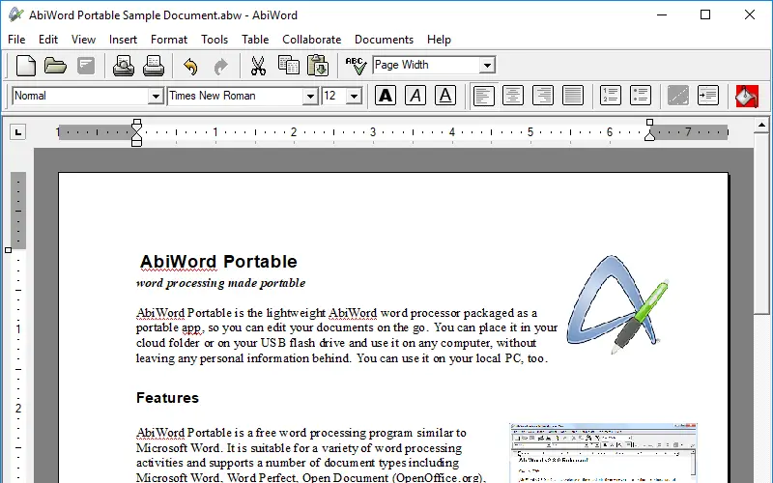Paste from clipboard using the paste icon
The image size is (773, 483).
tap(318, 66)
